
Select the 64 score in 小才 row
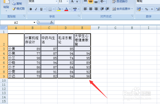point(66,67)
